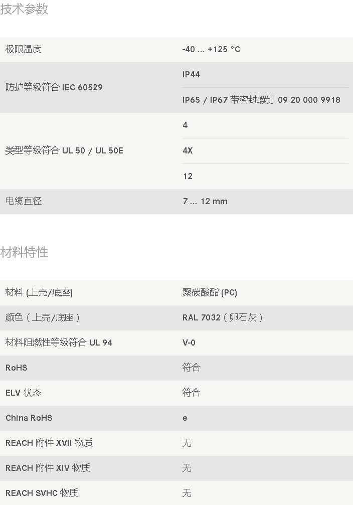Click the China RoHS value e
This screenshot has height=505, width=353.
(x=185, y=418)
